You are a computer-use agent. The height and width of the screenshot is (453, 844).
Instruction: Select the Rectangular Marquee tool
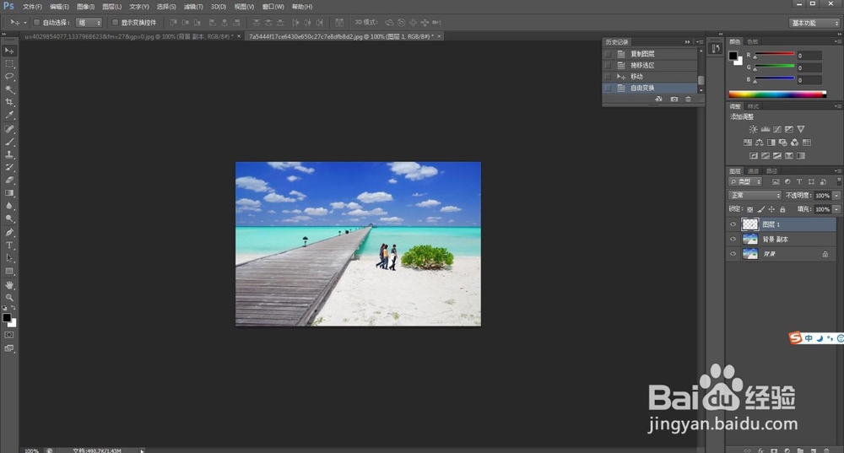(9, 63)
